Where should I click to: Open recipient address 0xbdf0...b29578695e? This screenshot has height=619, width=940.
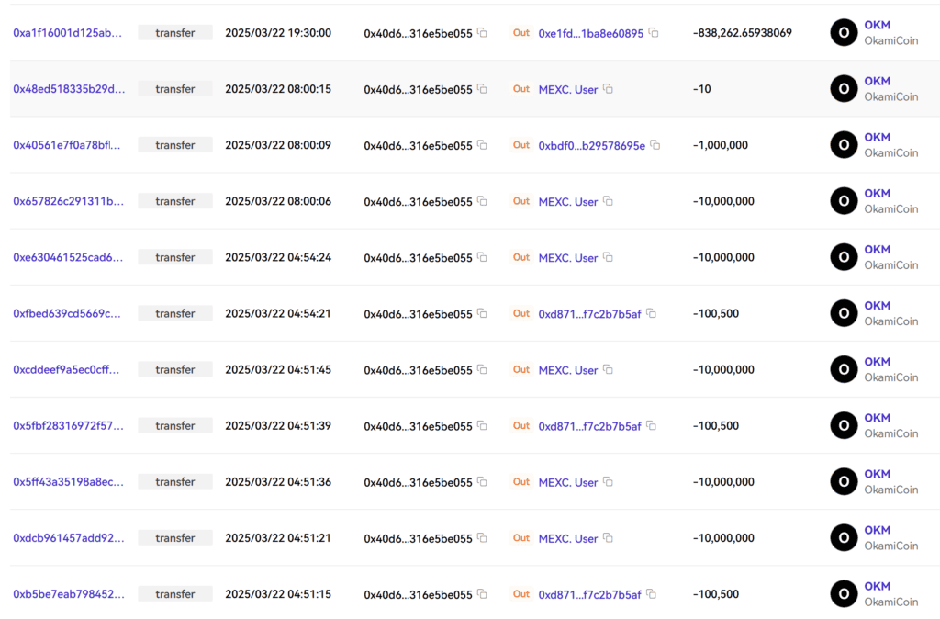(592, 146)
